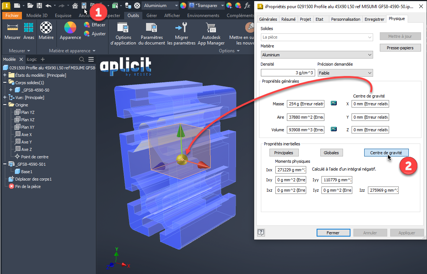
Task: Click the calculator icon beside Masse
Action: coord(333,103)
